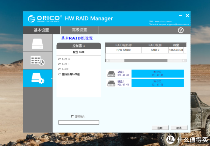
Task: Open the drive information sidebar icon
Action: [x=37, y=43]
